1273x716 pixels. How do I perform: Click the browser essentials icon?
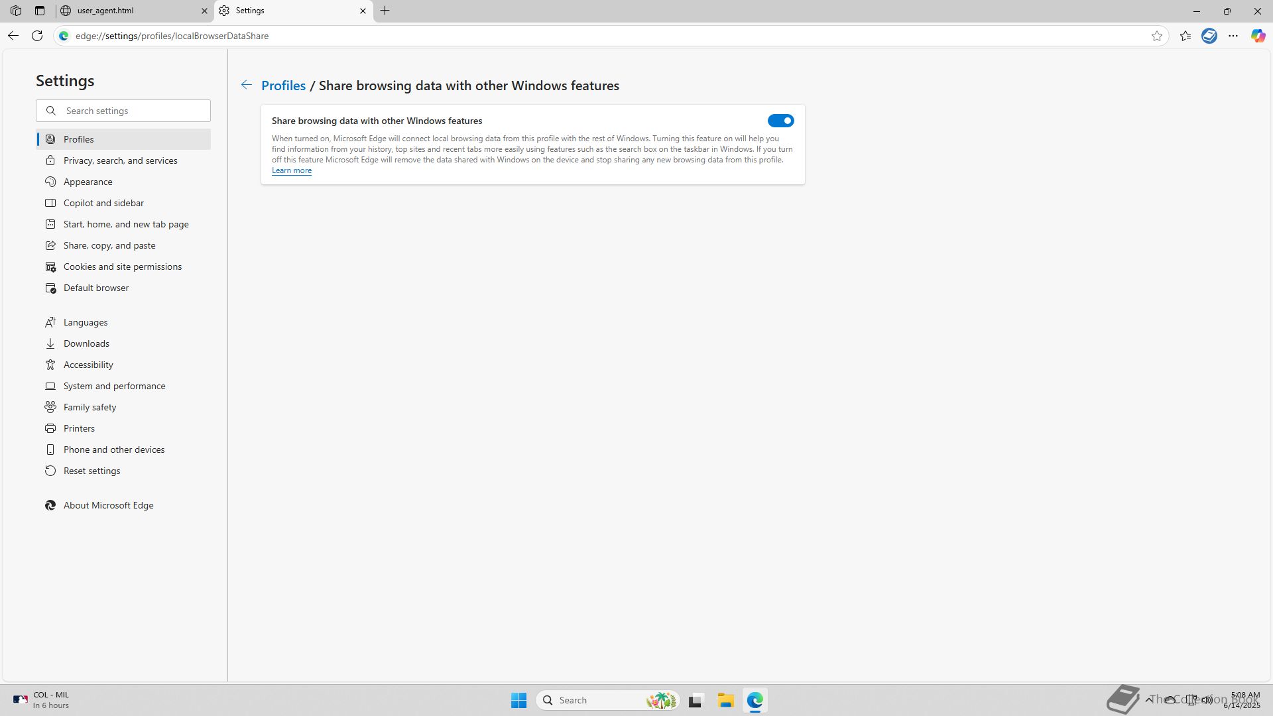[x=1209, y=36]
